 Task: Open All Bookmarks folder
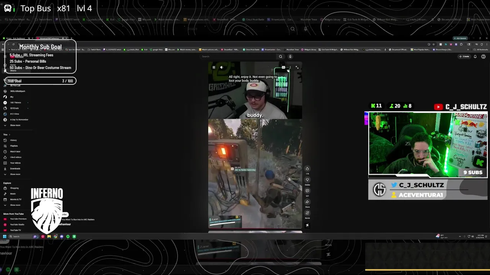click(481, 49)
